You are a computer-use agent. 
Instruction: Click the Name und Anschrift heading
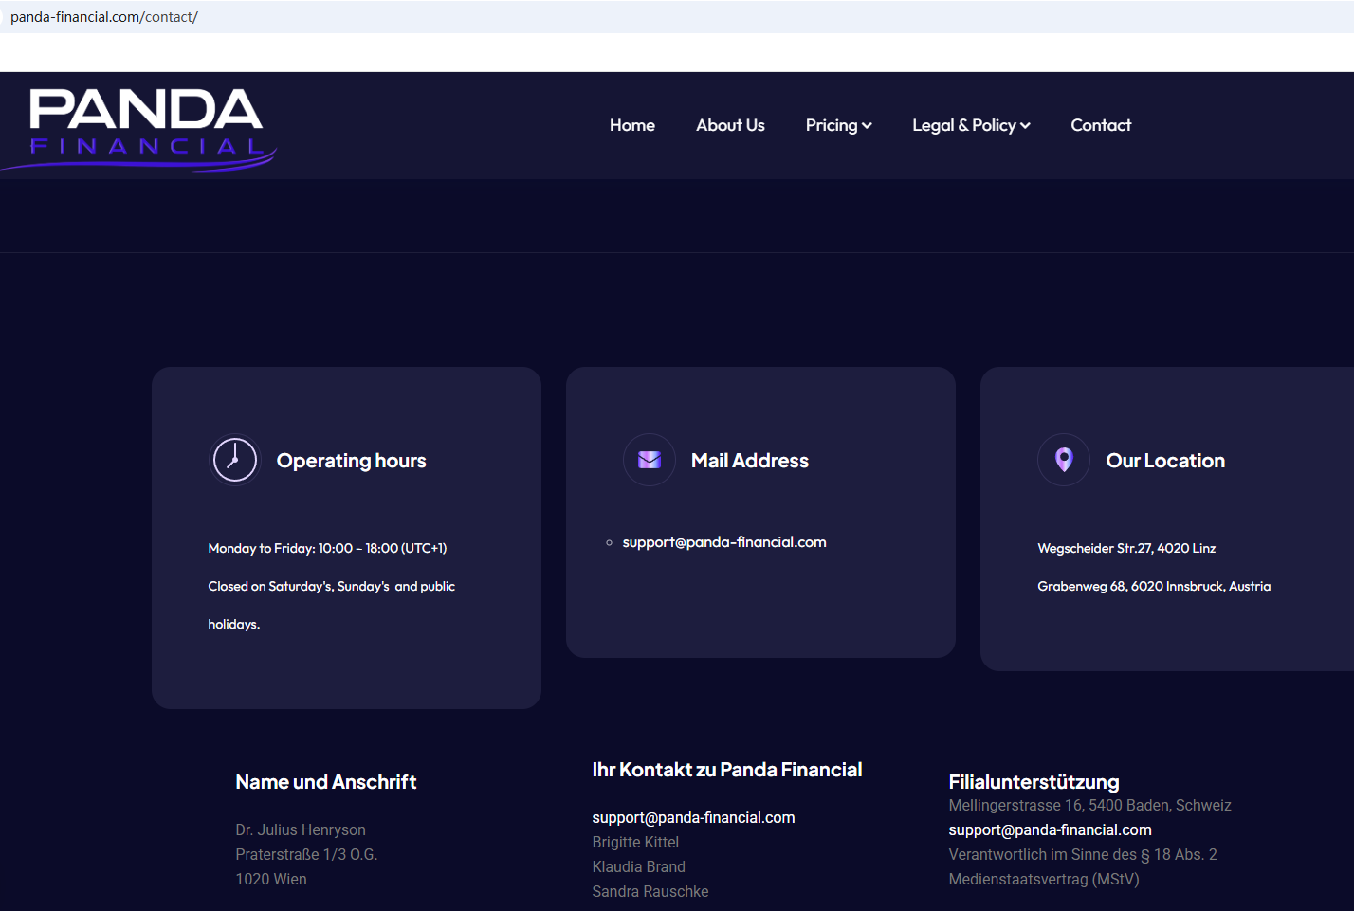pos(326,782)
